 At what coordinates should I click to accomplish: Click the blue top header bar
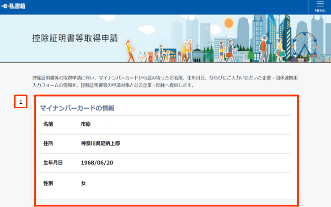(160, 7)
